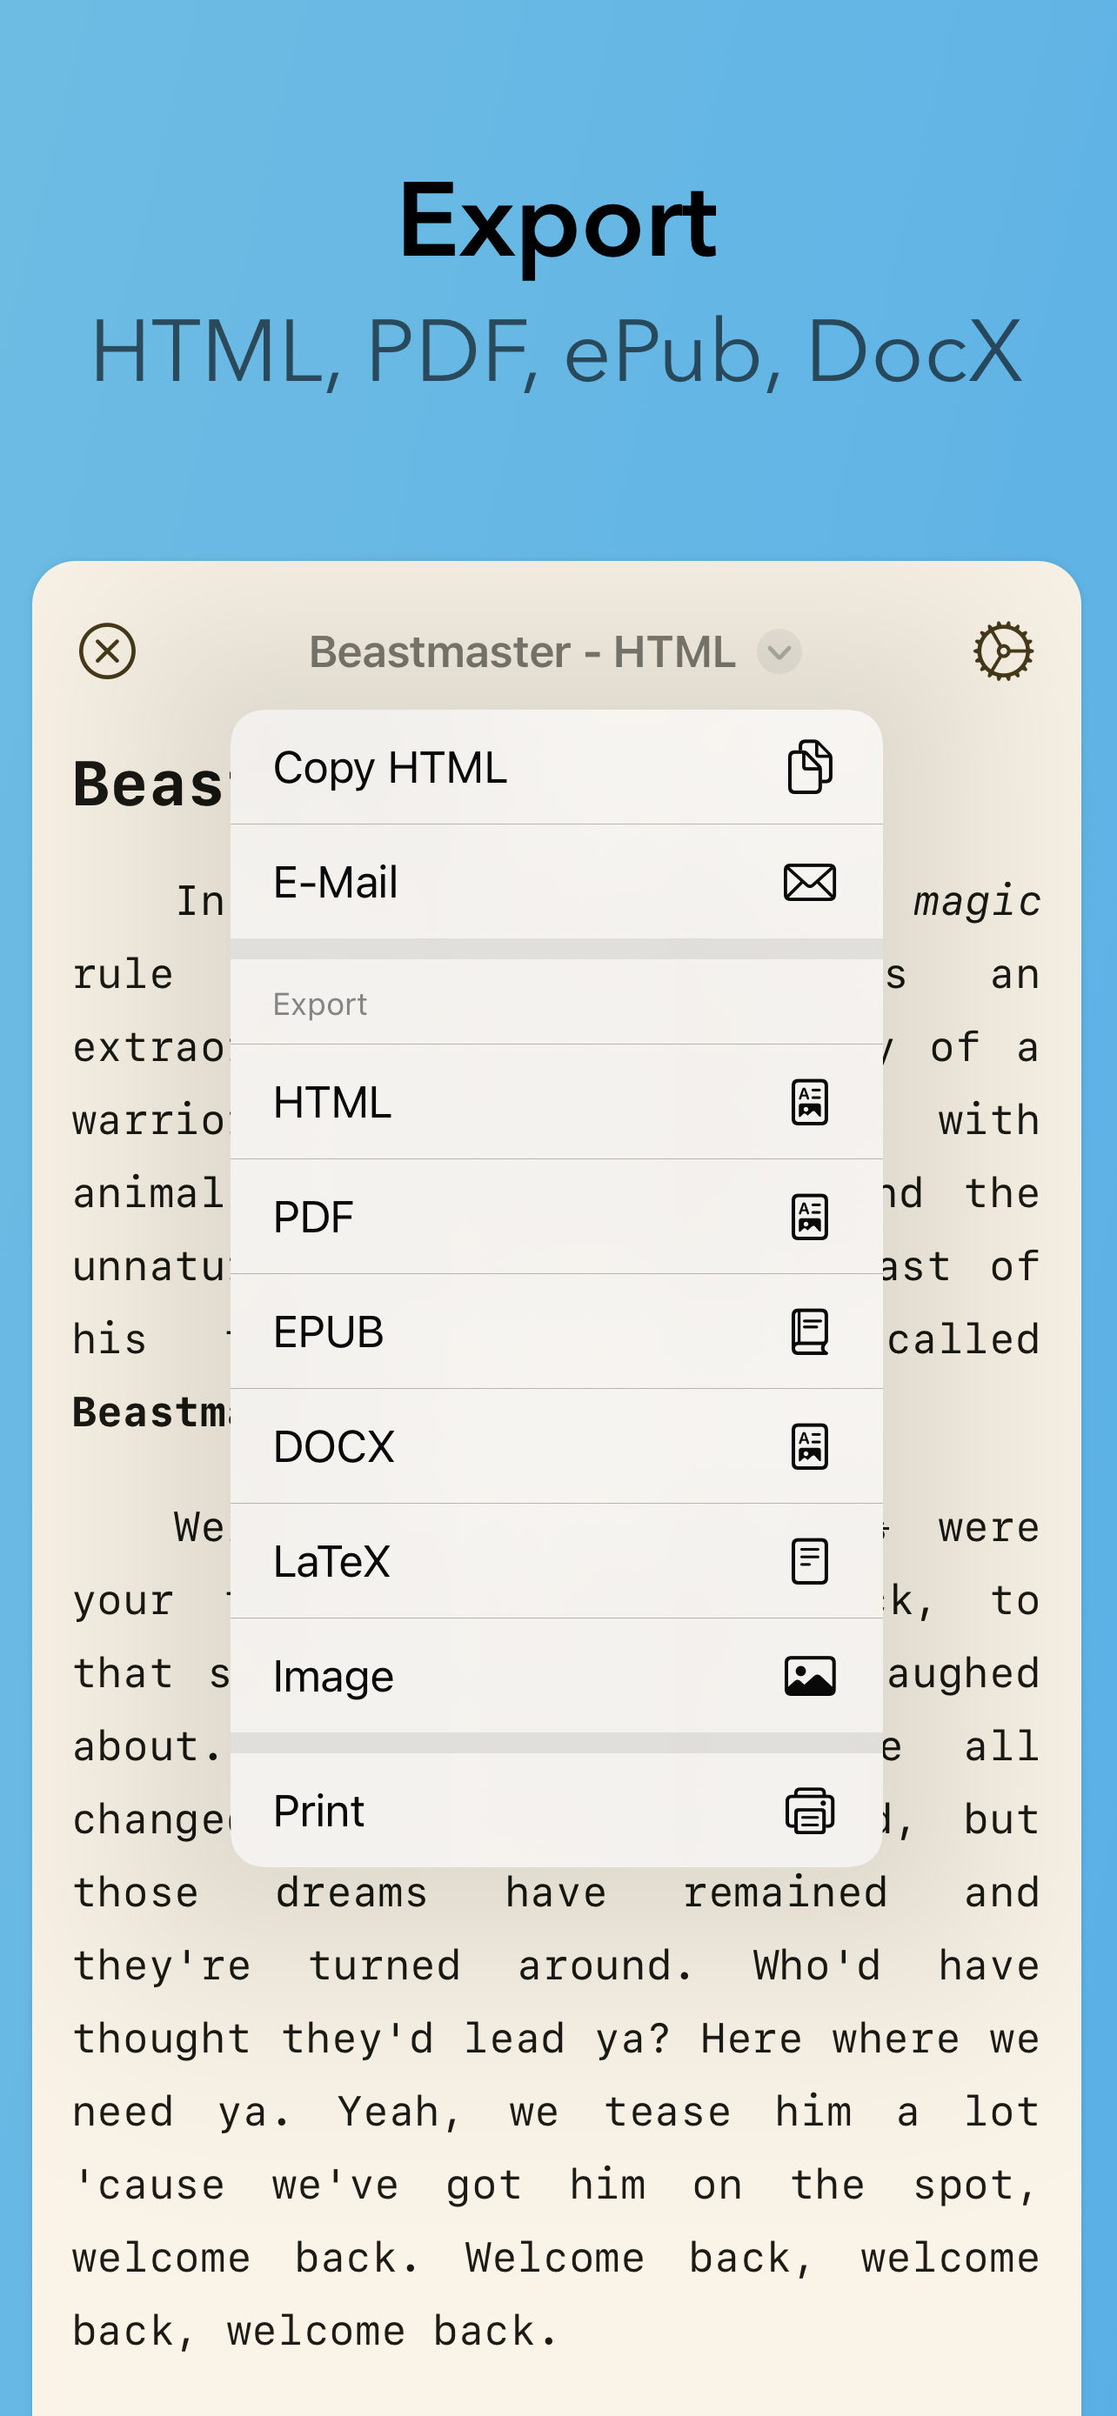This screenshot has width=1117, height=2416.
Task: Open export settings gear icon
Action: [x=1004, y=651]
